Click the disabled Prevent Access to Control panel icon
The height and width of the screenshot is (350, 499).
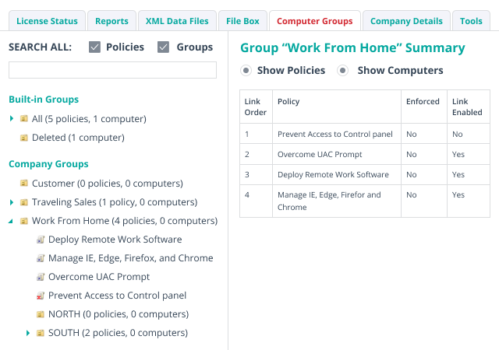click(x=41, y=296)
